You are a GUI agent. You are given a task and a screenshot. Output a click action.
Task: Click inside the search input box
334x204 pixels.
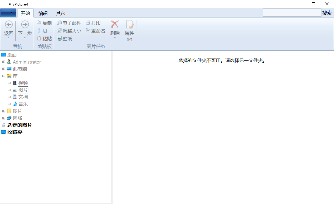[x=292, y=13]
